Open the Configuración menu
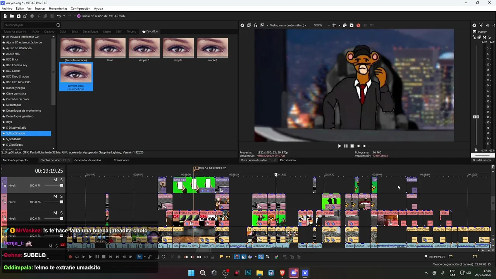Image resolution: width=496 pixels, height=279 pixels. click(81, 9)
